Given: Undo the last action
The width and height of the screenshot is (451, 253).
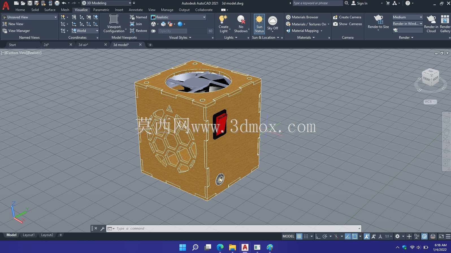Looking at the screenshot, I should [x=64, y=3].
